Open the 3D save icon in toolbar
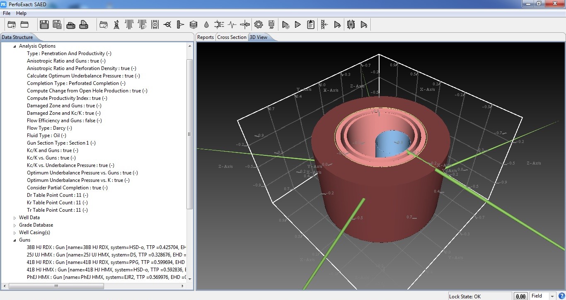Image resolution: width=566 pixels, height=300 pixels. (x=271, y=25)
